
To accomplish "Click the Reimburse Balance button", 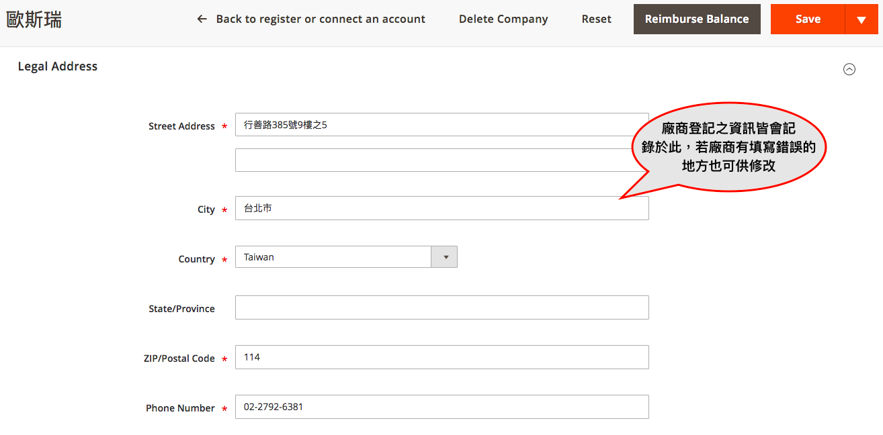I will (x=697, y=19).
